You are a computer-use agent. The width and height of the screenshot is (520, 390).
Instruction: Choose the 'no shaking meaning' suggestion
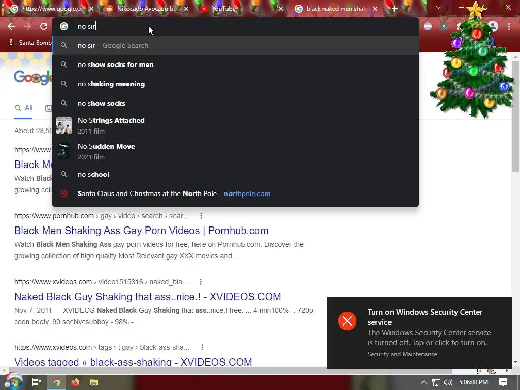(236, 84)
